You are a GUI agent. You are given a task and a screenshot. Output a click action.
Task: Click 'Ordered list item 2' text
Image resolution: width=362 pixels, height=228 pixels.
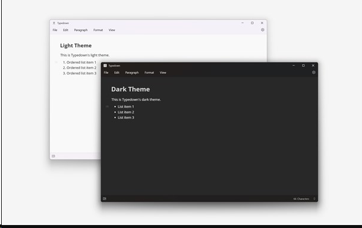81,68
